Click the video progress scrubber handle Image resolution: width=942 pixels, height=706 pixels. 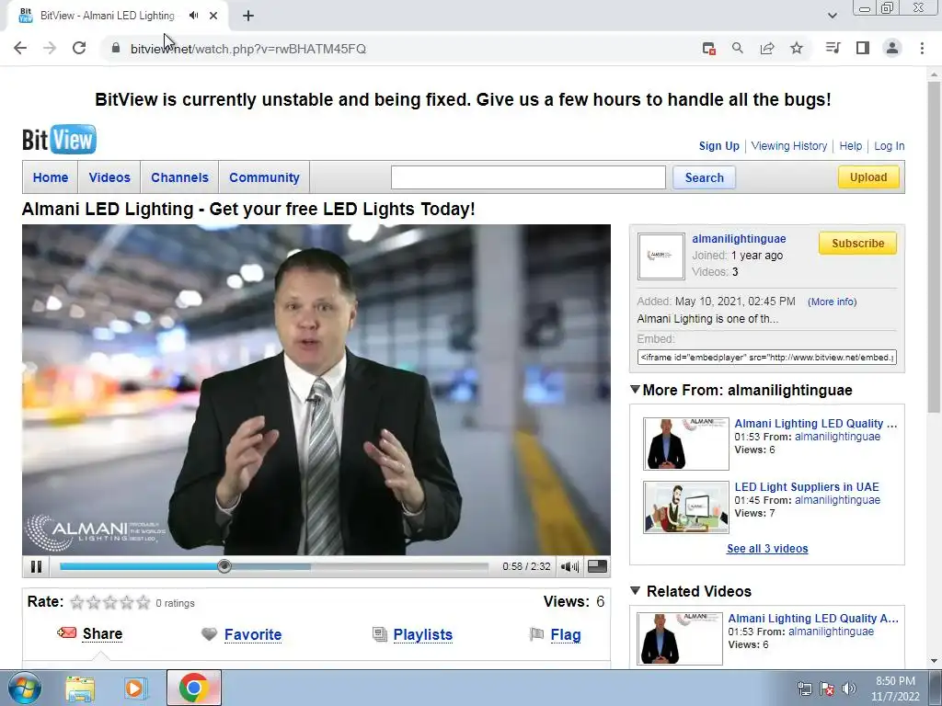224,566
